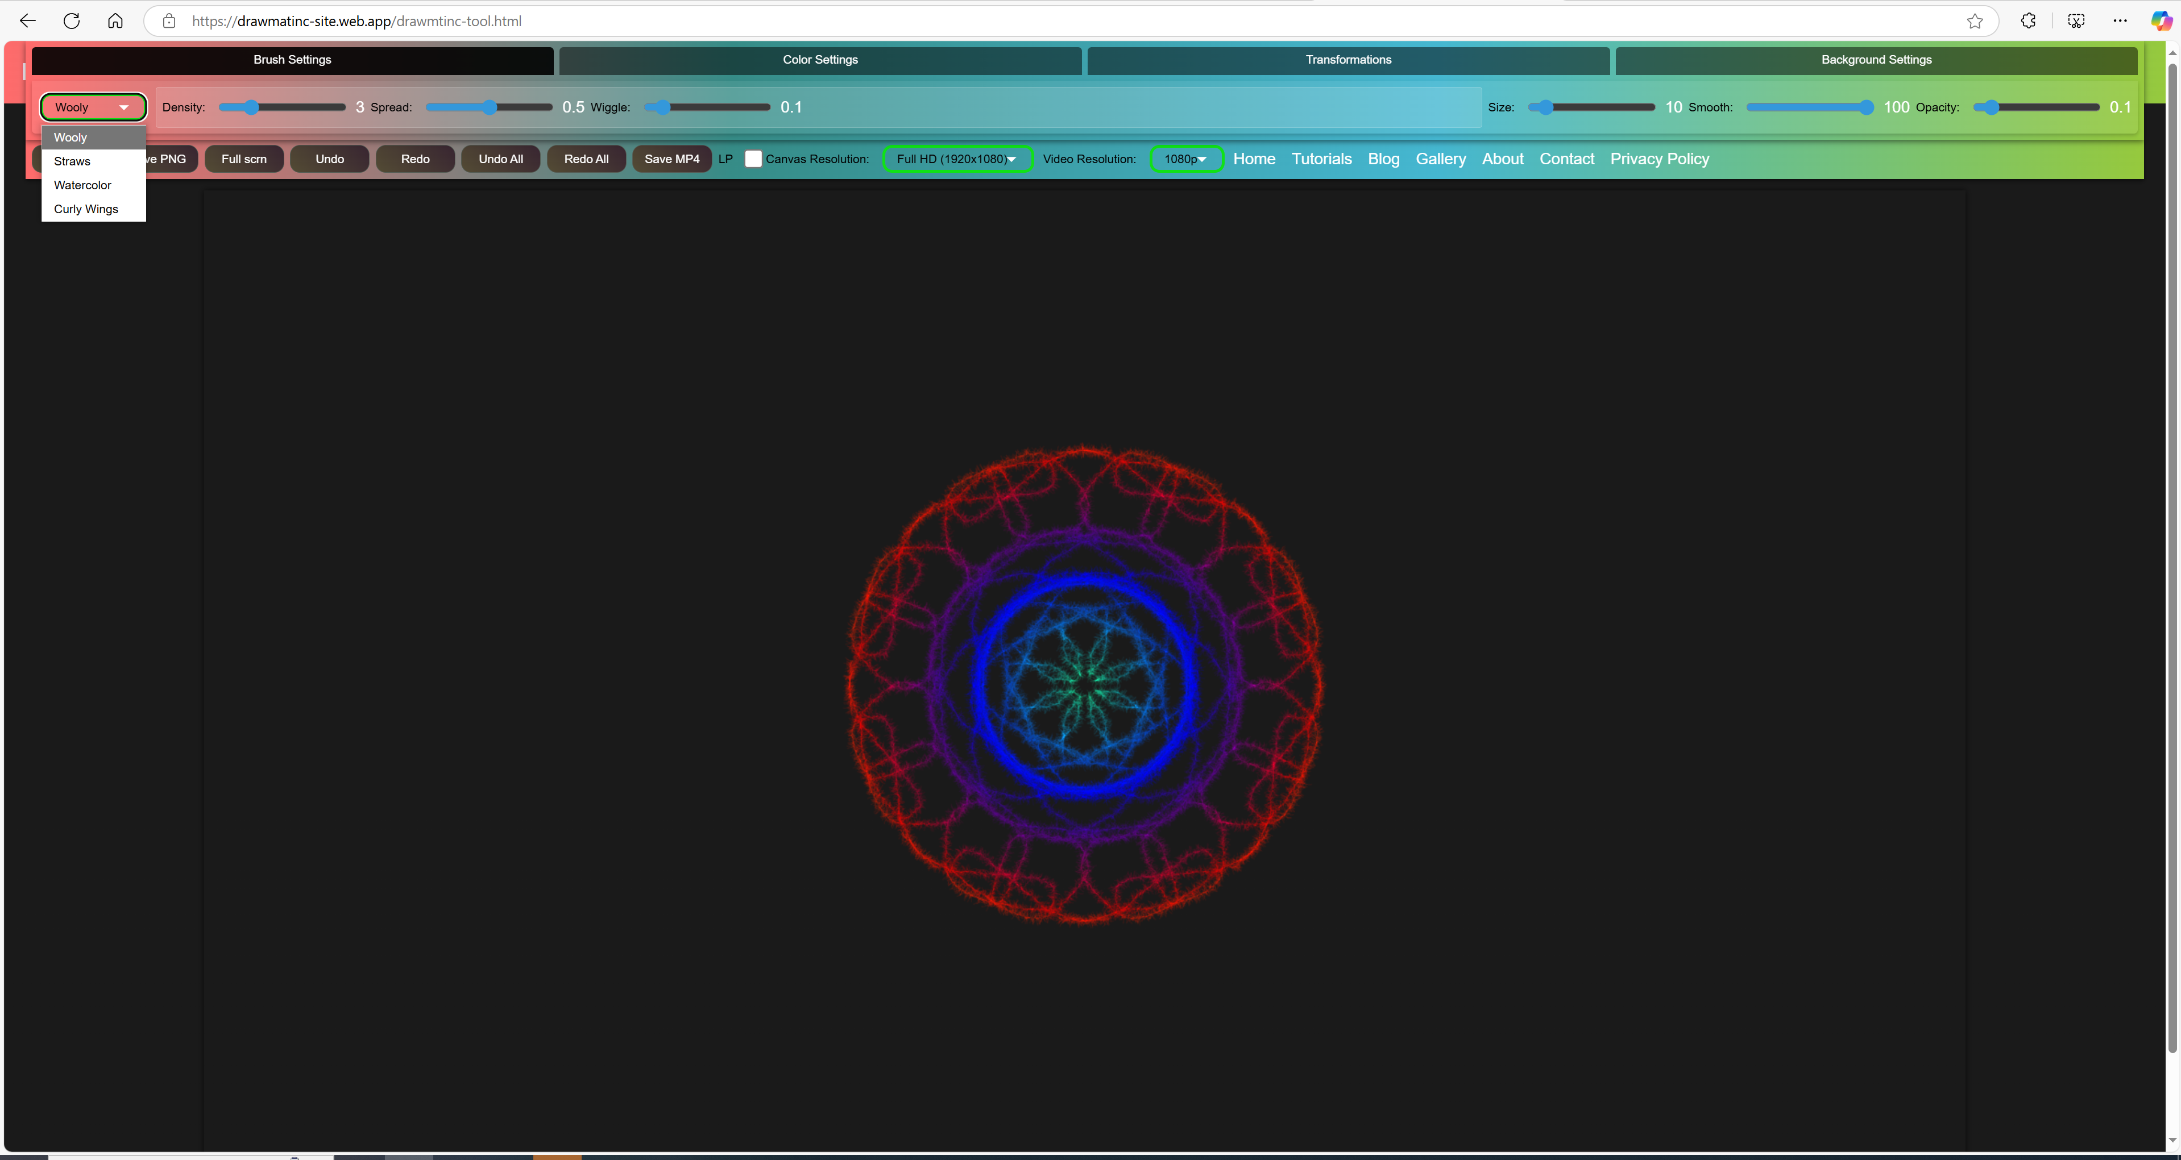Click the Redo button
The width and height of the screenshot is (2181, 1160).
415,159
